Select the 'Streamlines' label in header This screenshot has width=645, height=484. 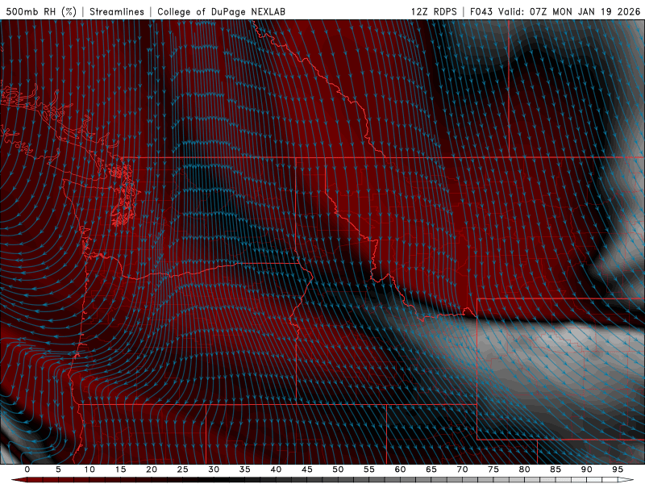pos(117,11)
